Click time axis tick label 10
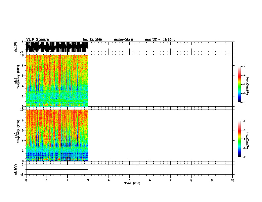This screenshot has height=202, width=262. (233, 180)
